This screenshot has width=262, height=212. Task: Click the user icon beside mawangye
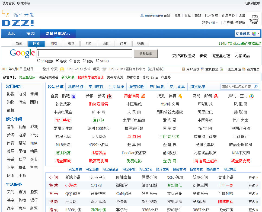click(x=142, y=15)
